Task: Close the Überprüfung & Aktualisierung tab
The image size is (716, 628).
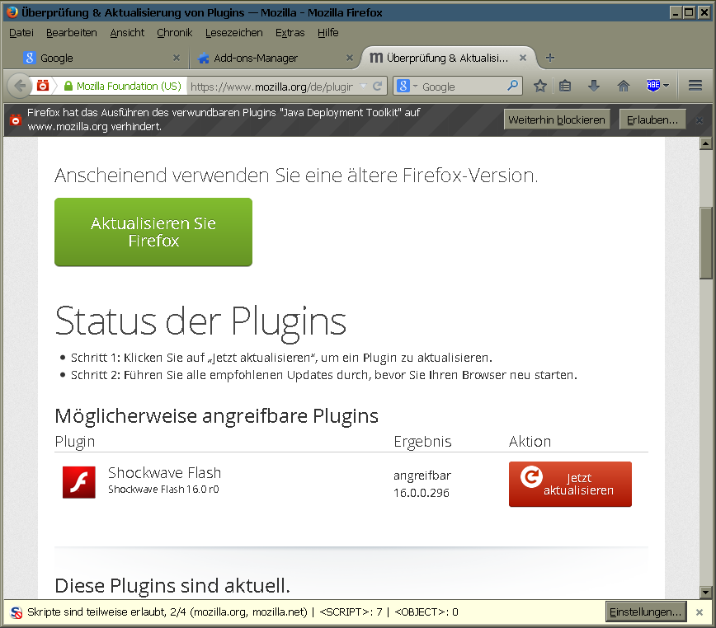Action: pyautogui.click(x=523, y=58)
